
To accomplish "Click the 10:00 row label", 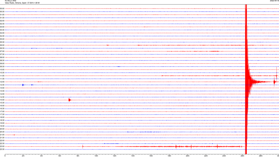I will click(x=2, y=69).
